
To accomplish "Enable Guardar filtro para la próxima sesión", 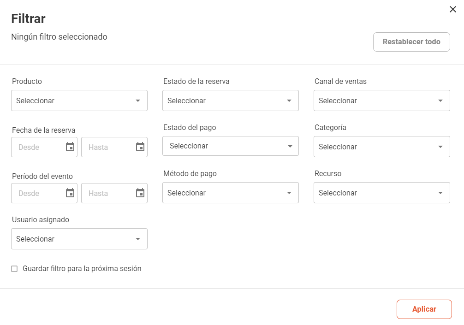I will 14,269.
